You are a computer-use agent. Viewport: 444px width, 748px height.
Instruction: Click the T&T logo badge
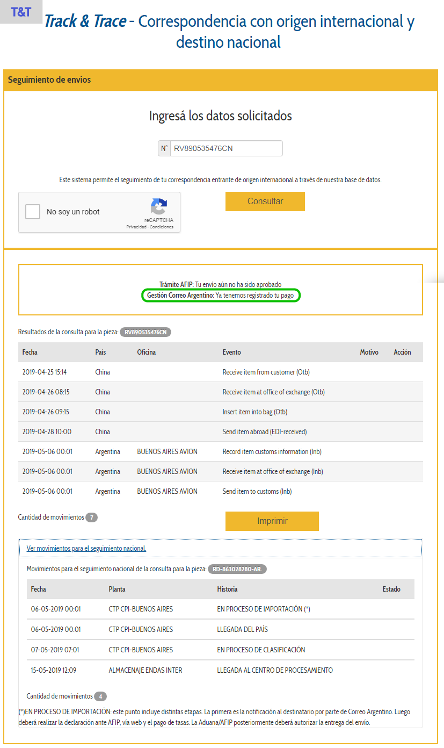pos(21,12)
